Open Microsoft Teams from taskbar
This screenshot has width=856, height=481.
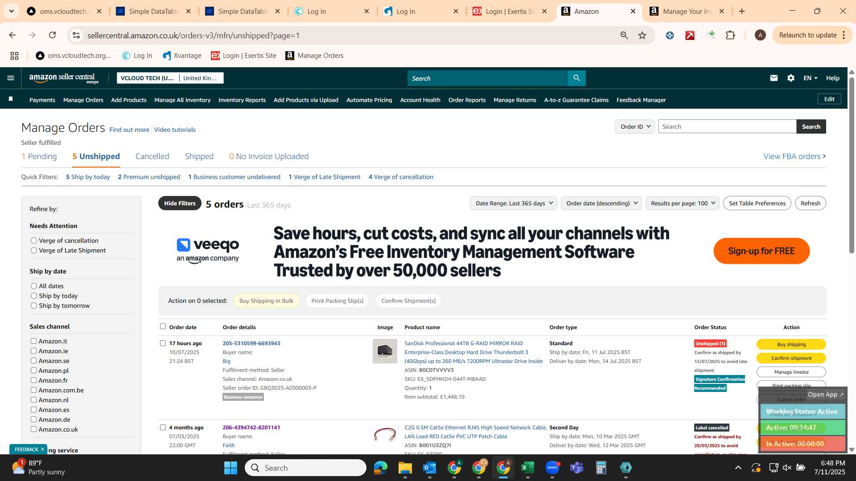577,468
